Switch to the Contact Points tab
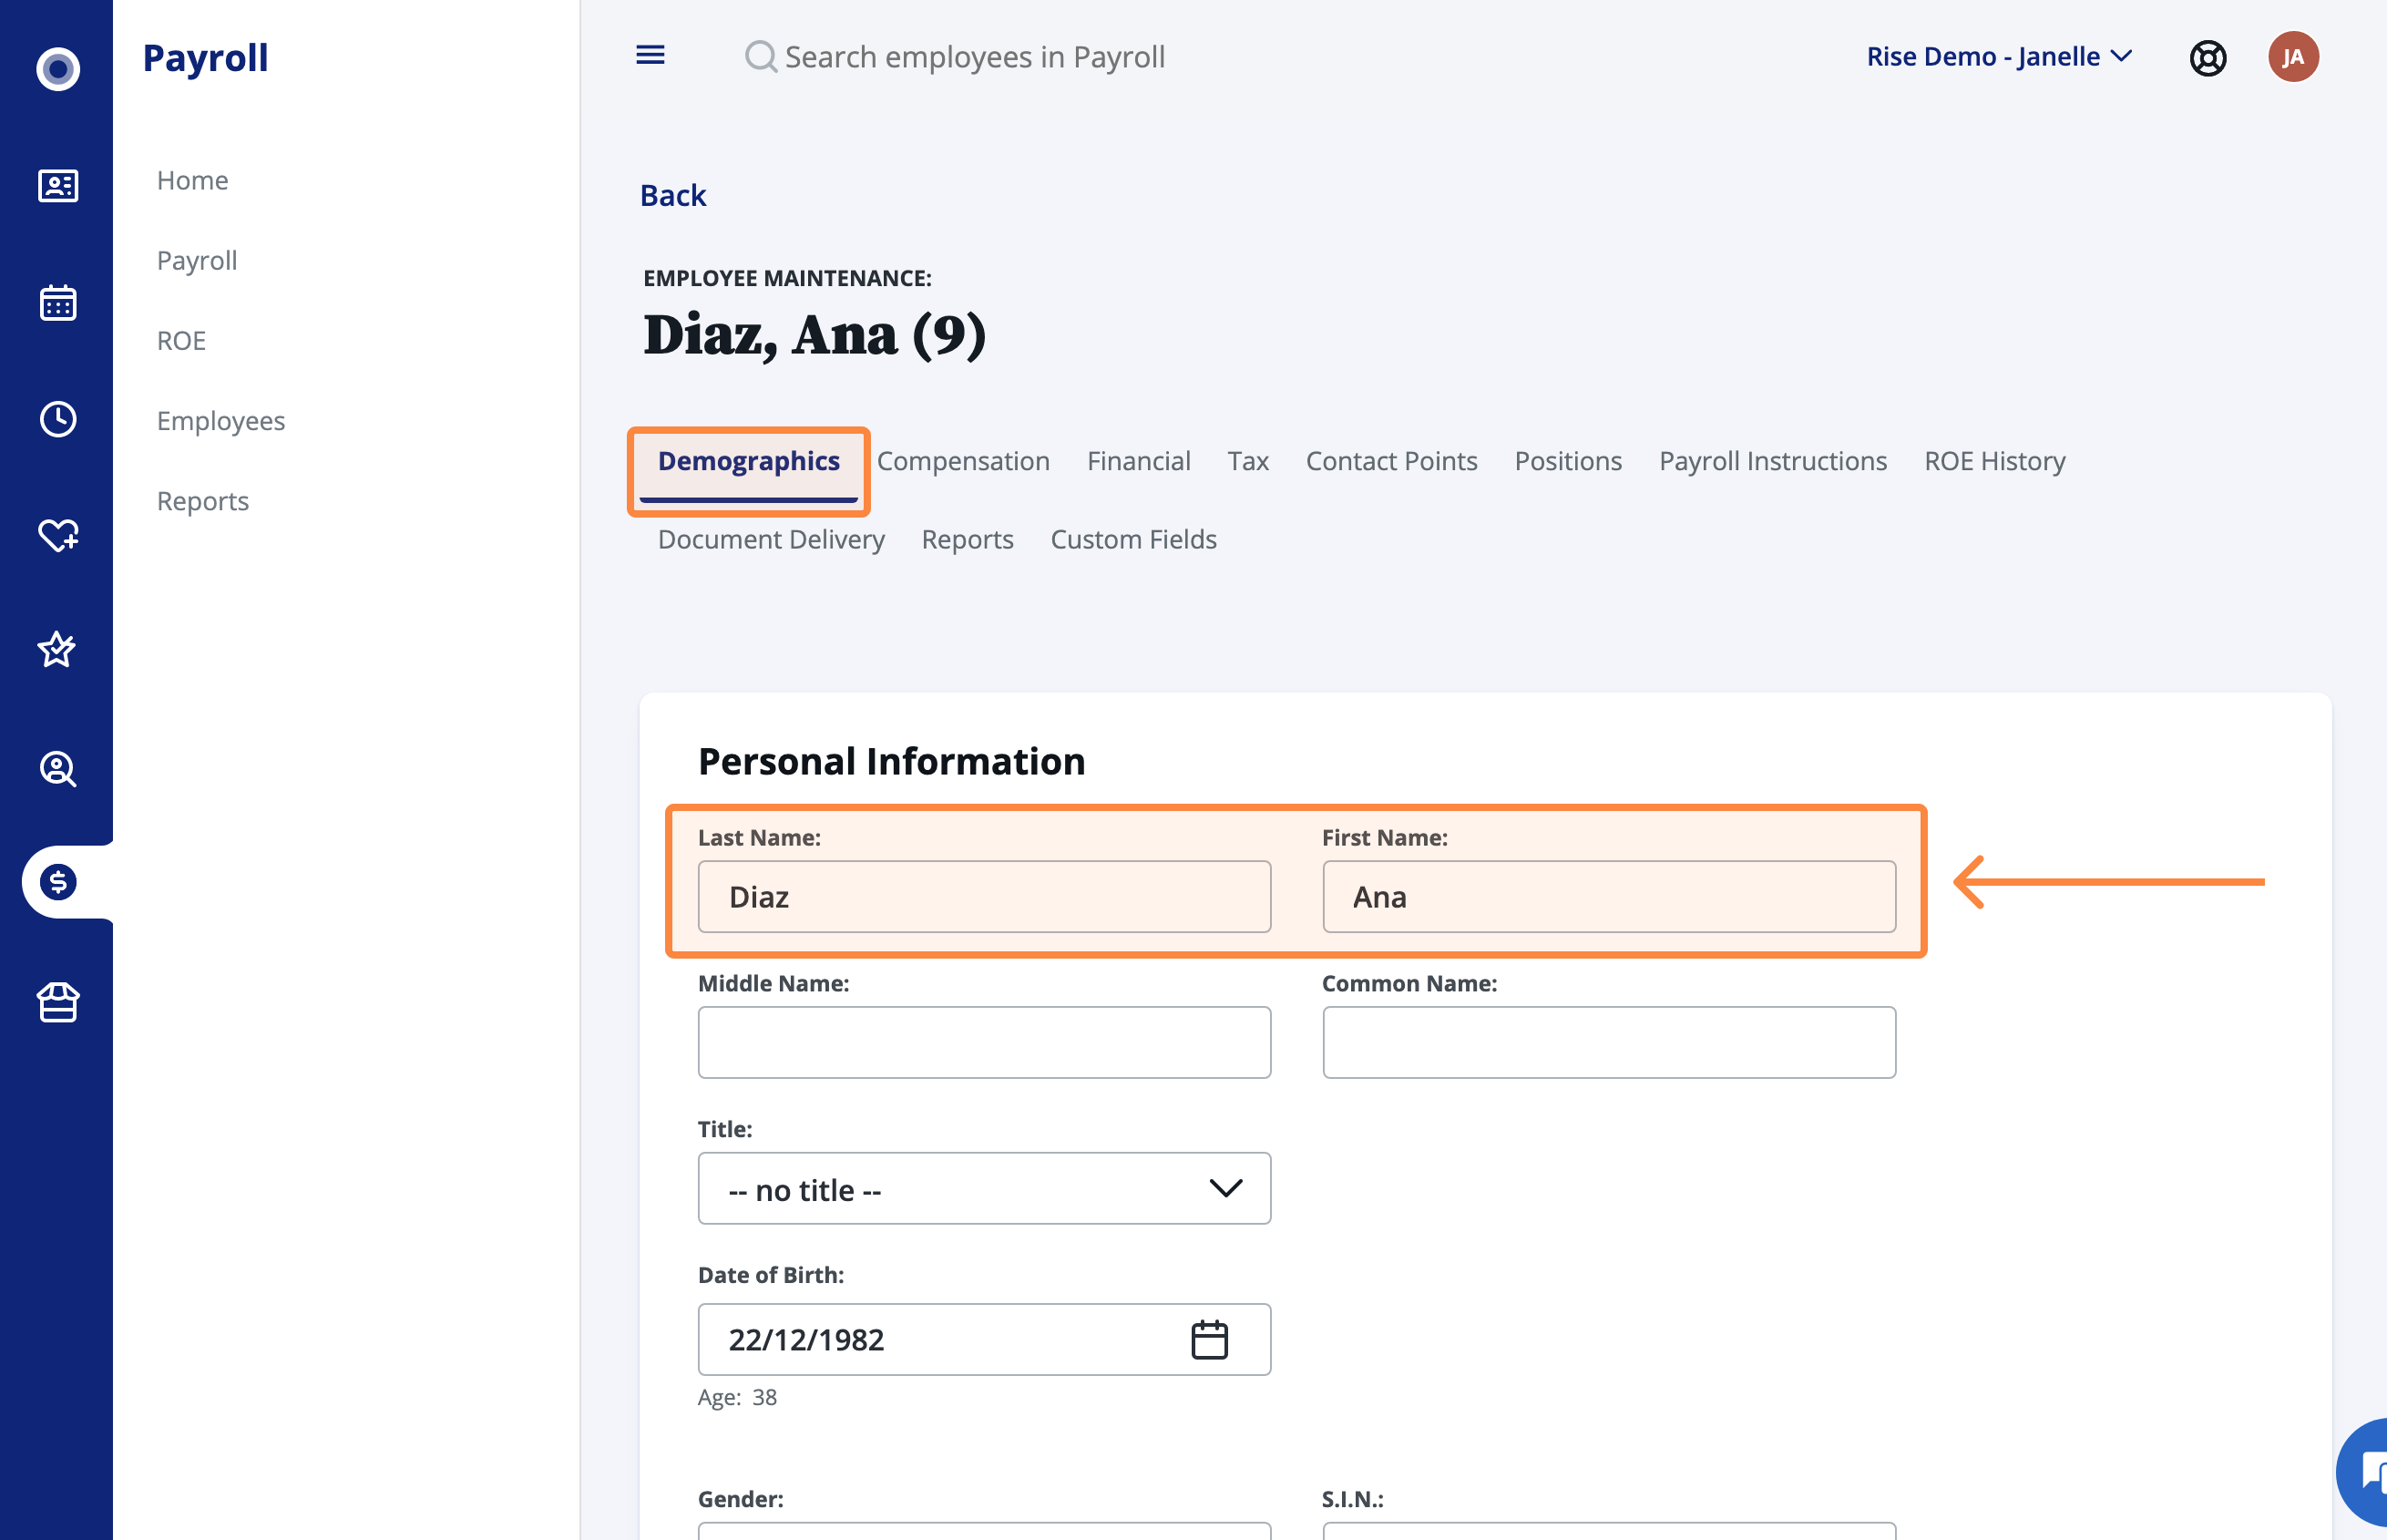 tap(1391, 461)
